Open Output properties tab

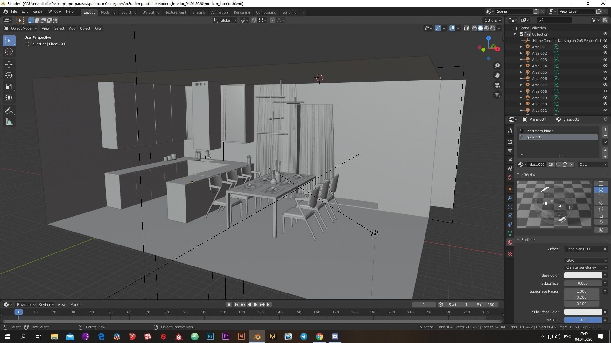[x=510, y=151]
